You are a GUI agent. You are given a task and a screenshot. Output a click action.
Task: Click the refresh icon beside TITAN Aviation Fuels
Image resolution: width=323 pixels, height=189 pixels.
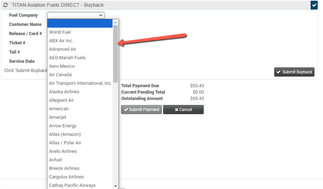pyautogui.click(x=5, y=5)
